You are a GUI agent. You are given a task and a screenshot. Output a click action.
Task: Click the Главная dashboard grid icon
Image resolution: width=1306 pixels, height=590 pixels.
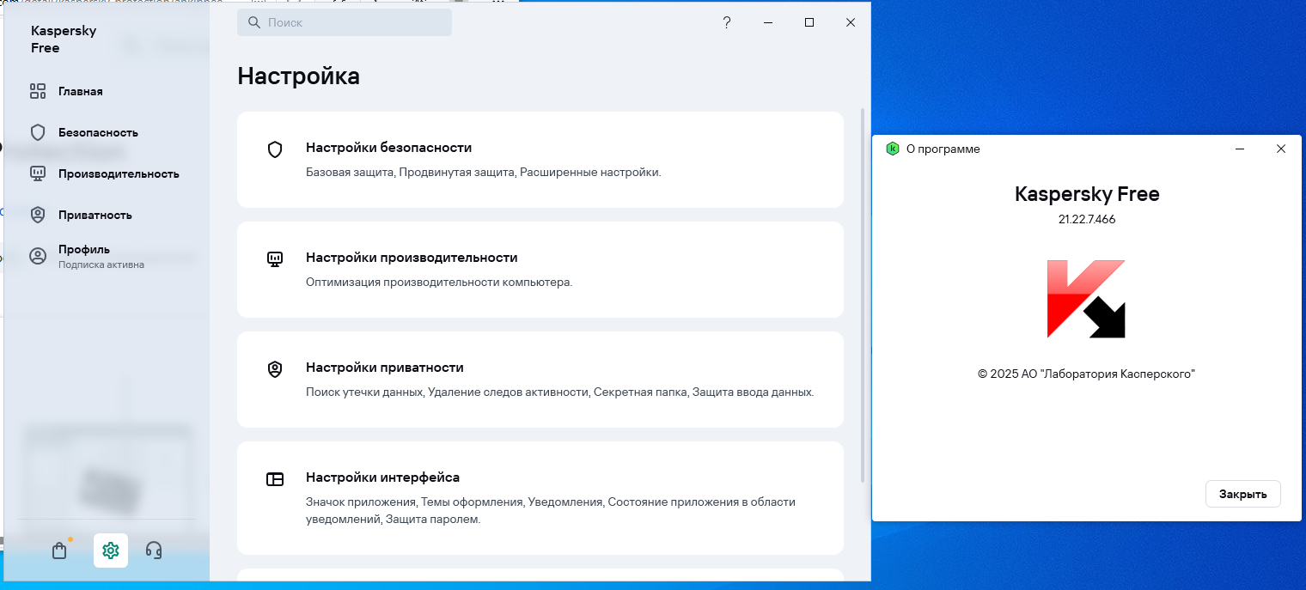coord(38,91)
